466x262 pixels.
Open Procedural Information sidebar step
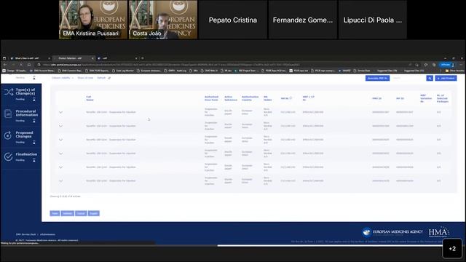coord(21,116)
